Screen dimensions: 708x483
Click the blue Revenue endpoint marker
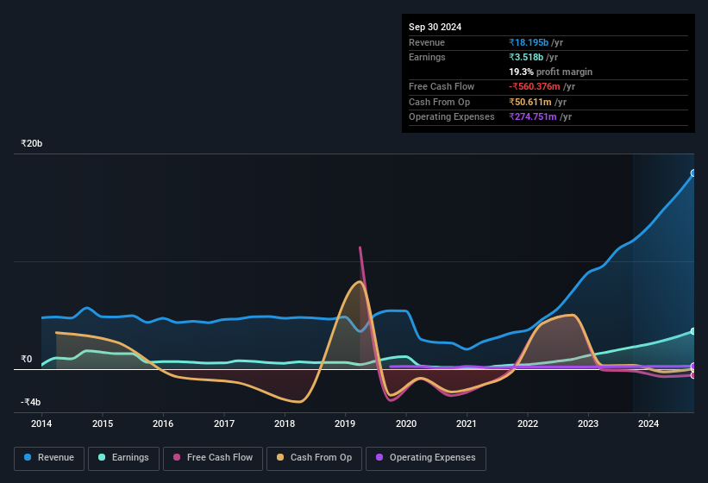(693, 172)
